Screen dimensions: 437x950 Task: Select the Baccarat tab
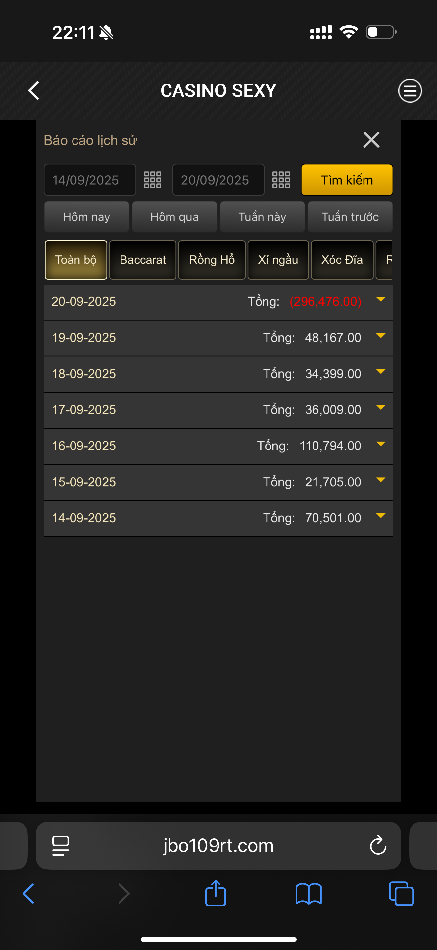(143, 260)
